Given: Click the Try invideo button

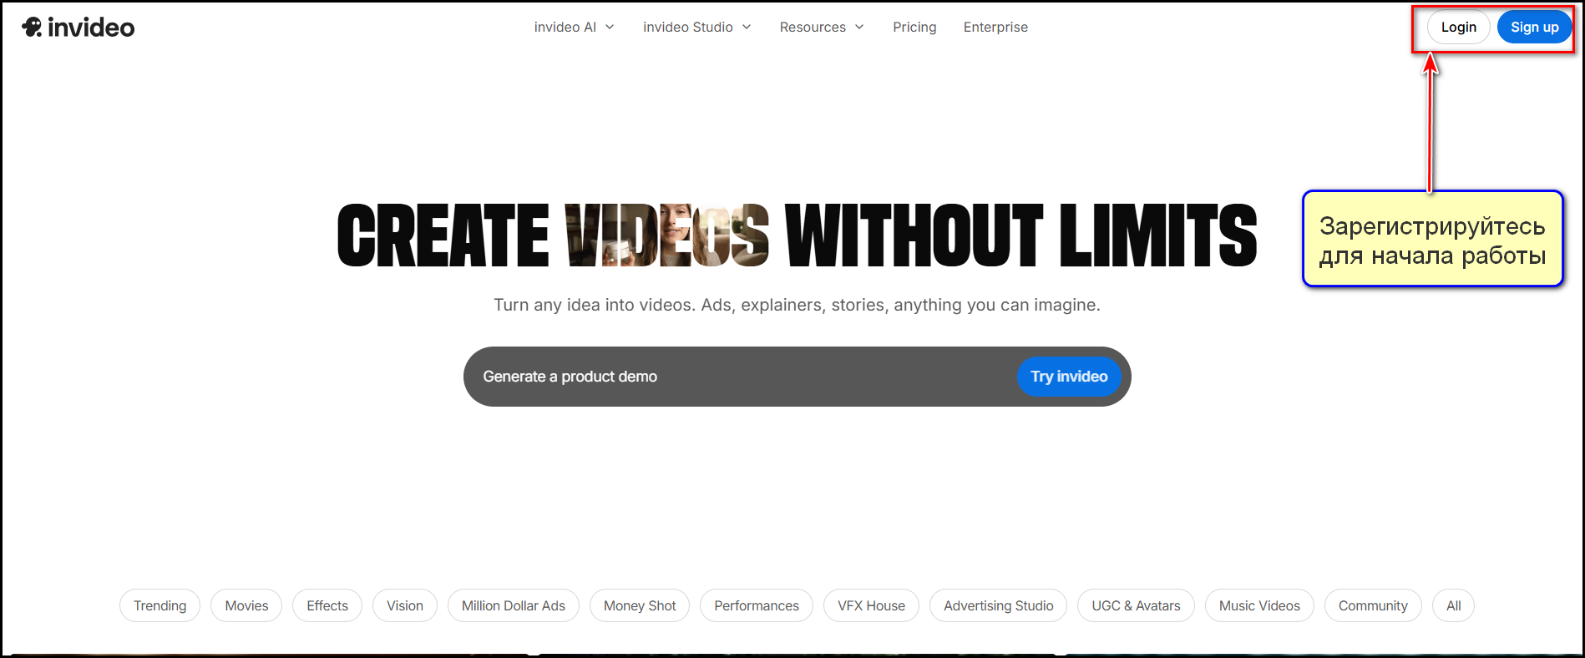Looking at the screenshot, I should [1069, 377].
